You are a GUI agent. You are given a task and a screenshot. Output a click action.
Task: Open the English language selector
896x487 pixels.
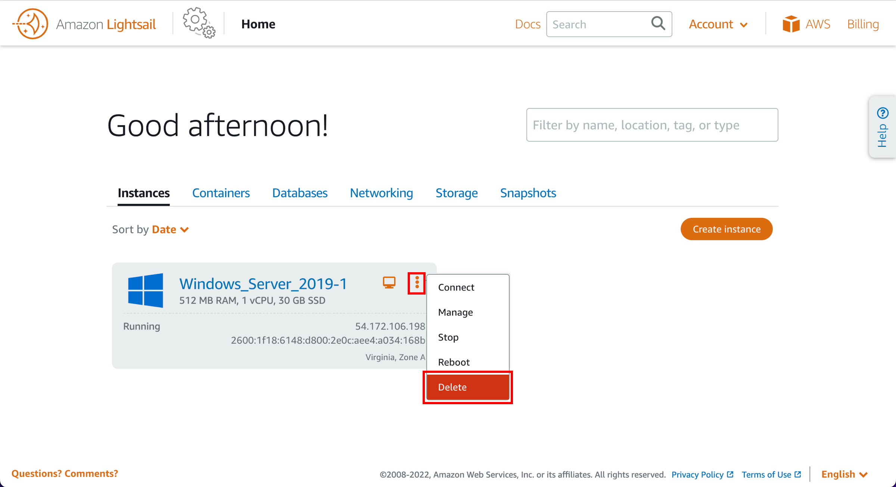click(844, 474)
